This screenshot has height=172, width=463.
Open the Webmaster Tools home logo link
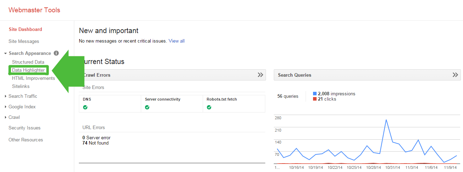click(34, 10)
